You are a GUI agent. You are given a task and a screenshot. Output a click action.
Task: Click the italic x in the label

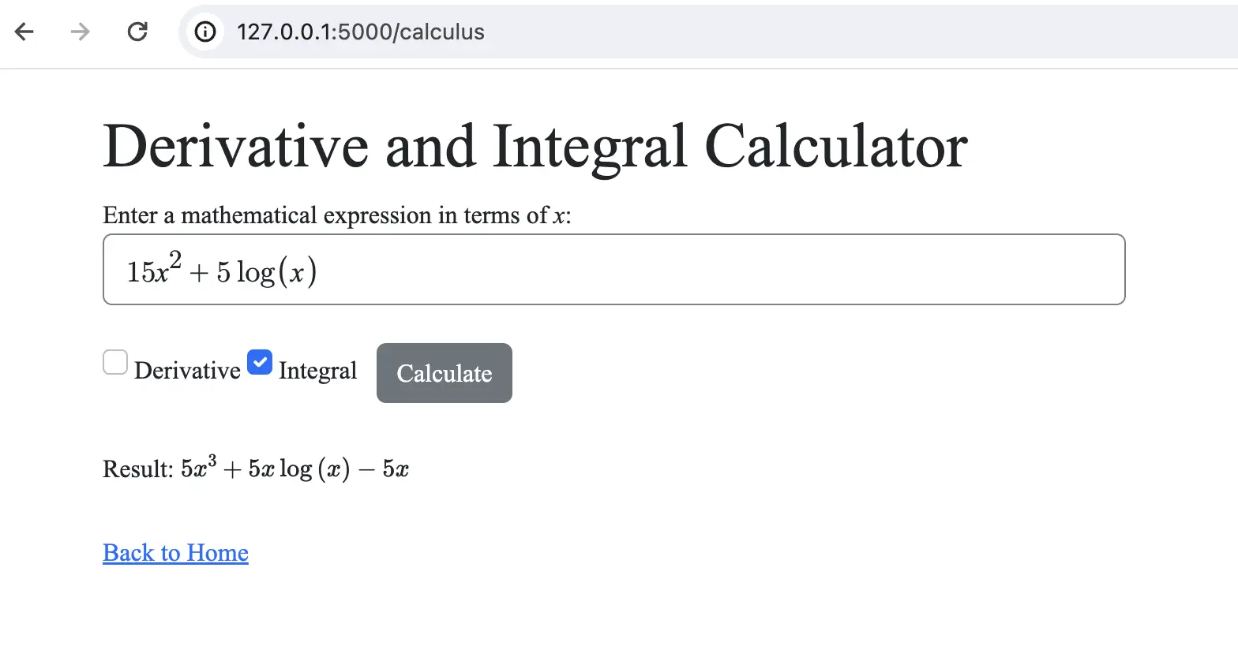click(x=559, y=216)
